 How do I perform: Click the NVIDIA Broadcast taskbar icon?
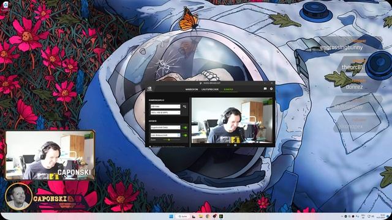coord(221,216)
